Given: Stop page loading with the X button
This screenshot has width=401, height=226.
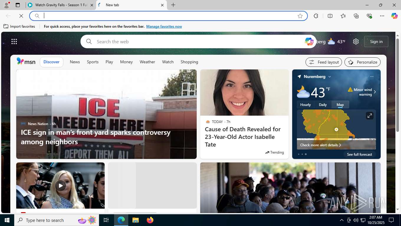Looking at the screenshot, I should coord(21,16).
